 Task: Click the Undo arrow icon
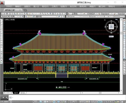tap(33, 14)
